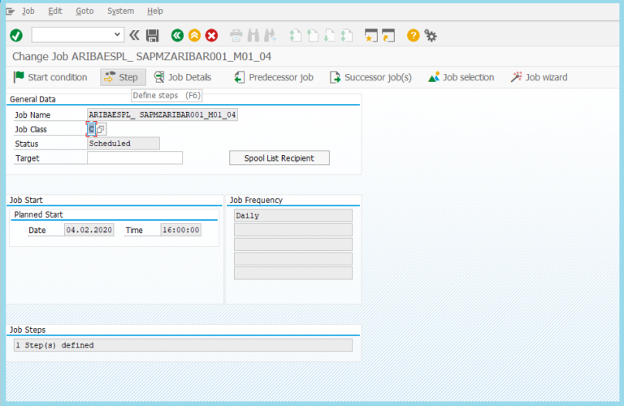Go to Previous Page icon

pyautogui.click(x=312, y=36)
